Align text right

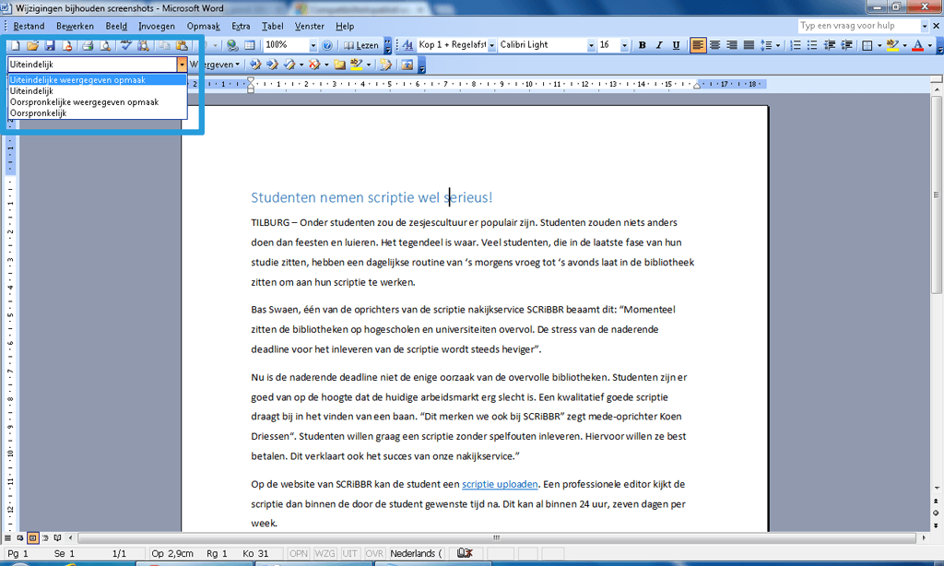[731, 45]
